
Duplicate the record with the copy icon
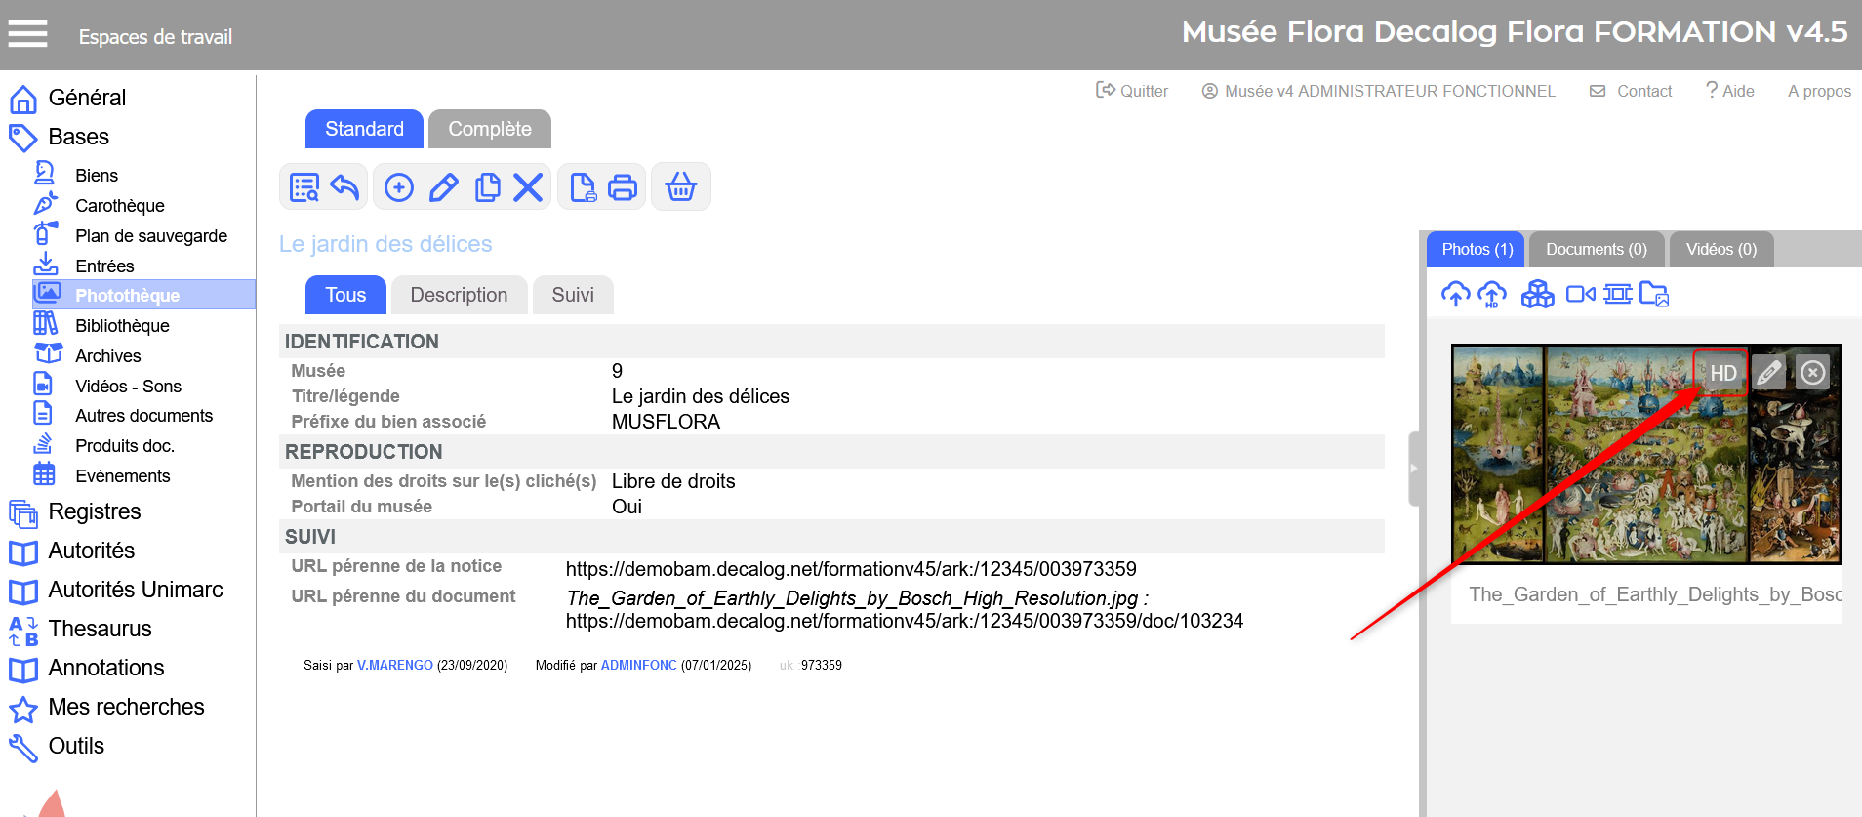coord(487,186)
